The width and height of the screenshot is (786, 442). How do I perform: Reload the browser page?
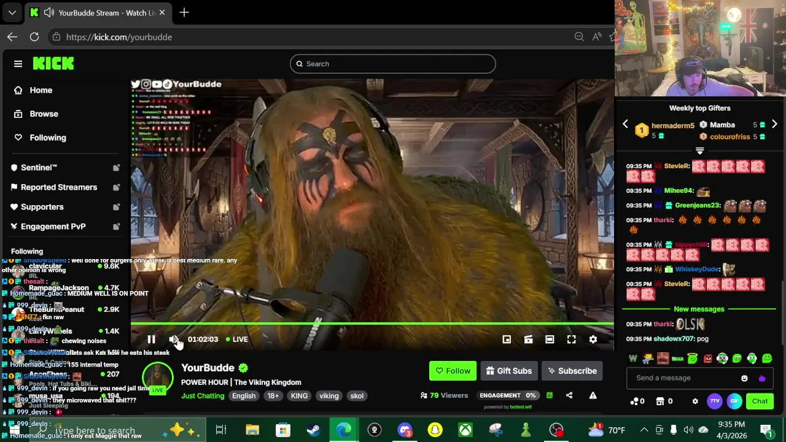point(34,37)
